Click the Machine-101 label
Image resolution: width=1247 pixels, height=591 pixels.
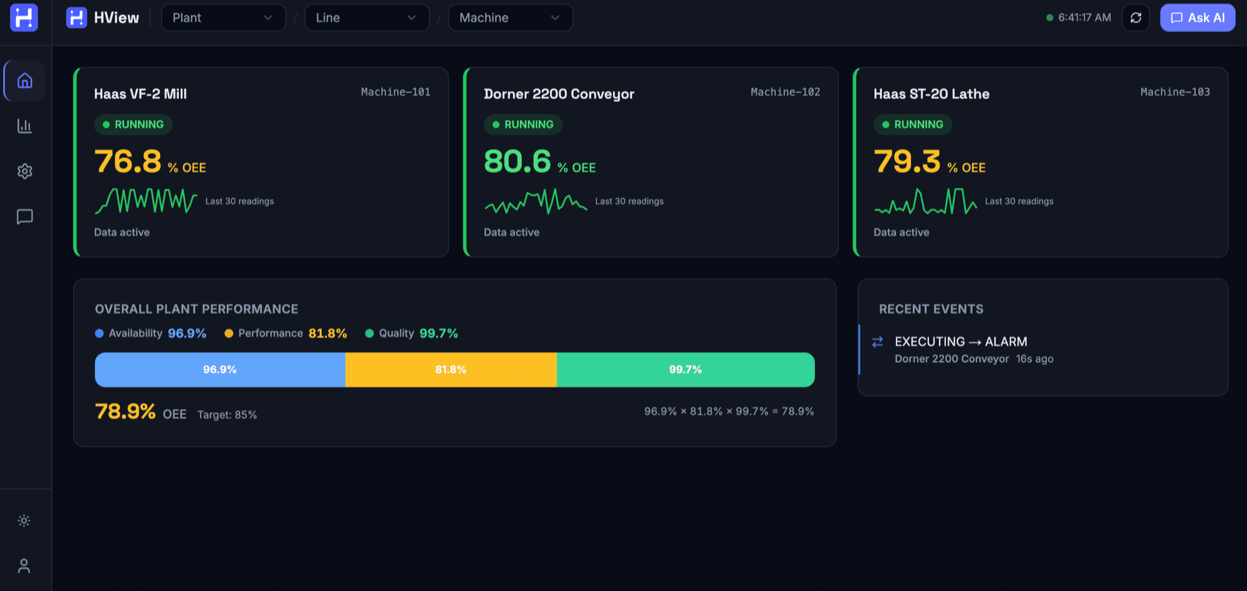[395, 92]
